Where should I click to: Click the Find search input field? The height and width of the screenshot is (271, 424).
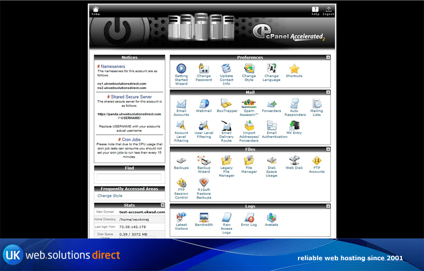tap(129, 177)
